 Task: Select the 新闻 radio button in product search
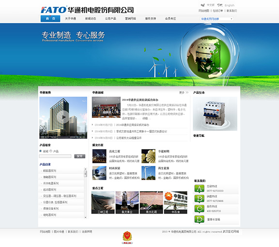point(40,151)
